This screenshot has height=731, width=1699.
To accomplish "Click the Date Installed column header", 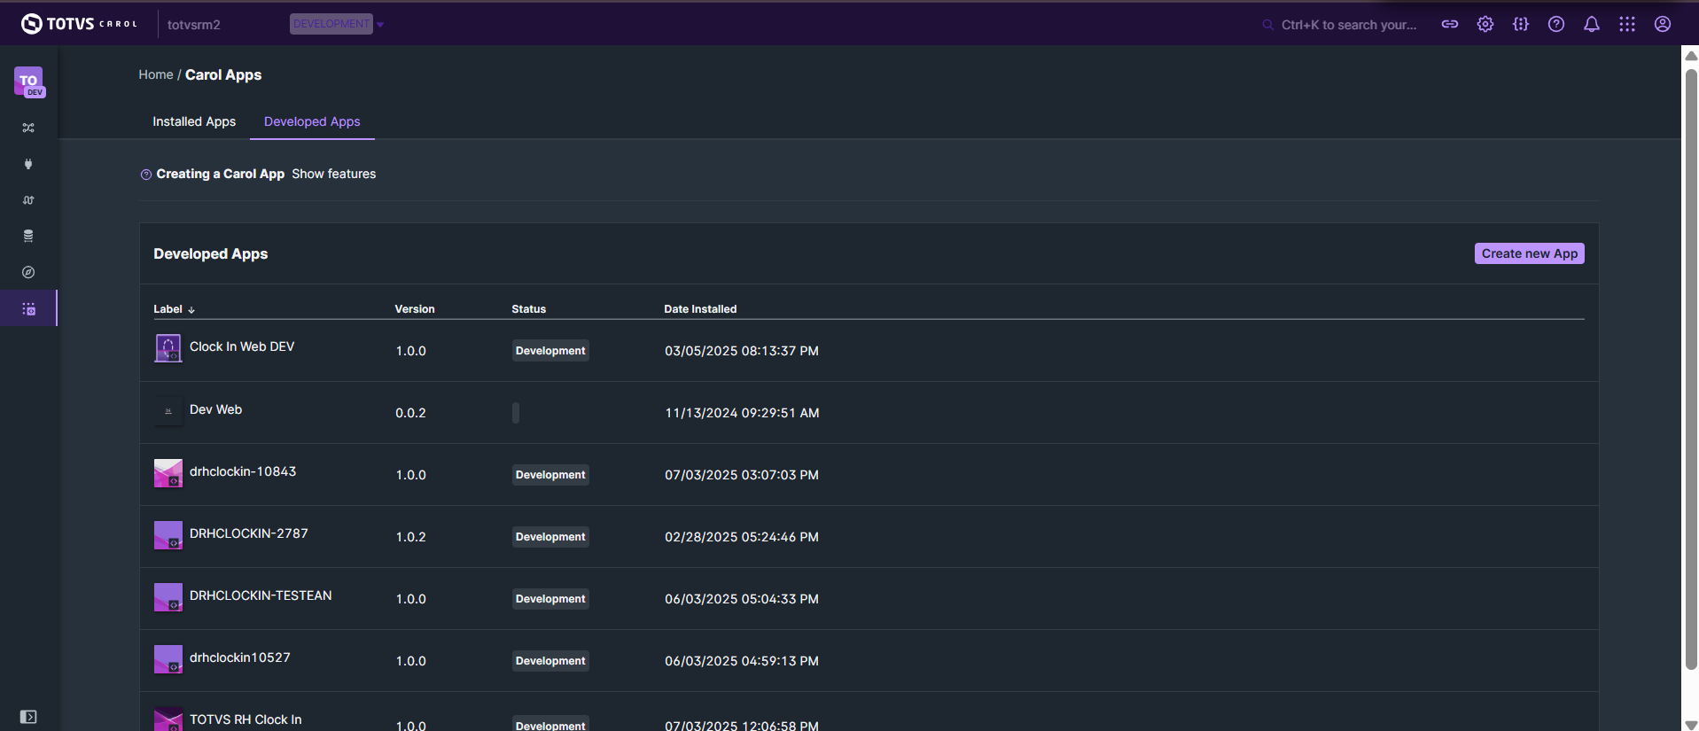I will click(700, 309).
